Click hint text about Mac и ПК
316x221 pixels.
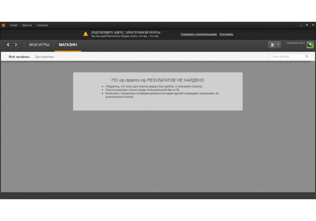pos(143,90)
